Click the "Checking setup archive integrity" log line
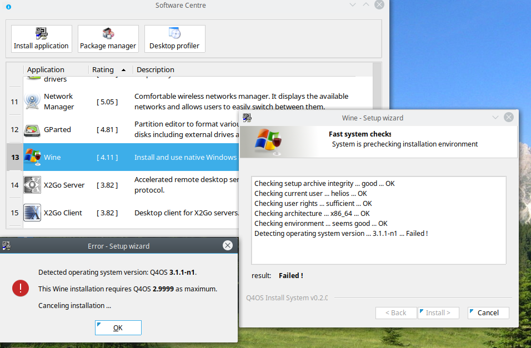Image resolution: width=531 pixels, height=348 pixels. (324, 184)
